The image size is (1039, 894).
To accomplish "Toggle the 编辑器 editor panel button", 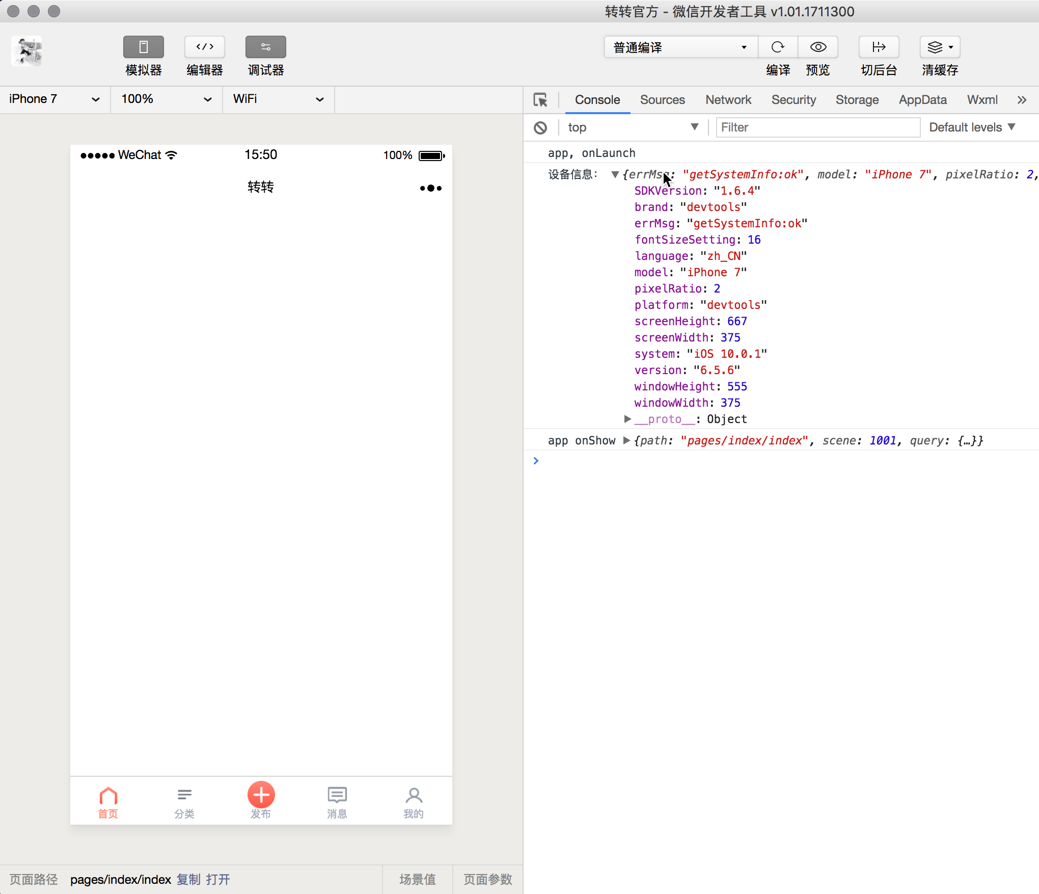I will pyautogui.click(x=204, y=47).
